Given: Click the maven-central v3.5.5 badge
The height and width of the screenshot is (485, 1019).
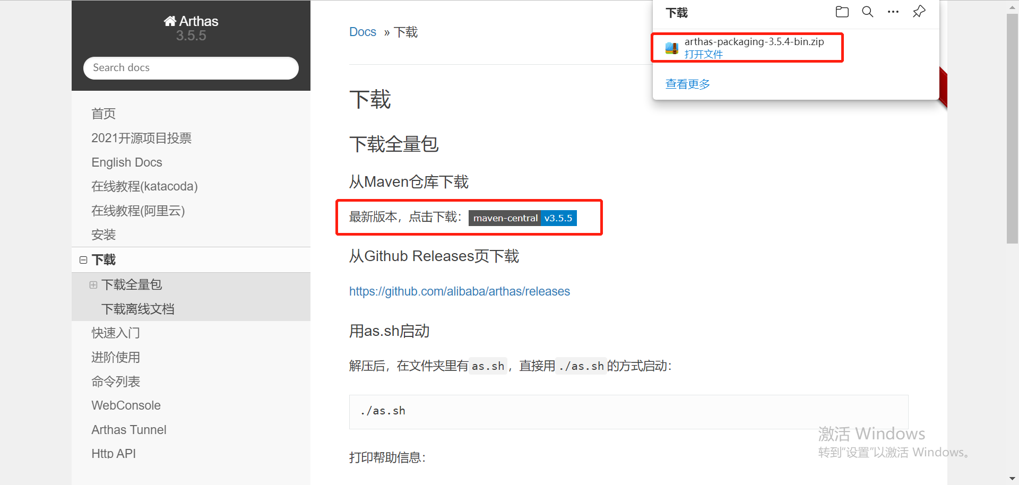Looking at the screenshot, I should (523, 218).
